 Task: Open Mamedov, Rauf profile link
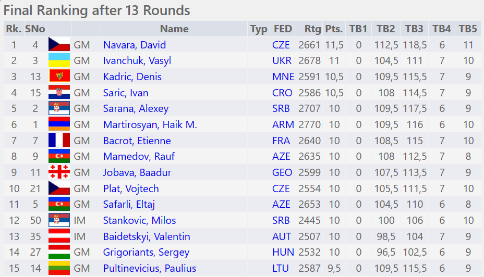coord(139,157)
